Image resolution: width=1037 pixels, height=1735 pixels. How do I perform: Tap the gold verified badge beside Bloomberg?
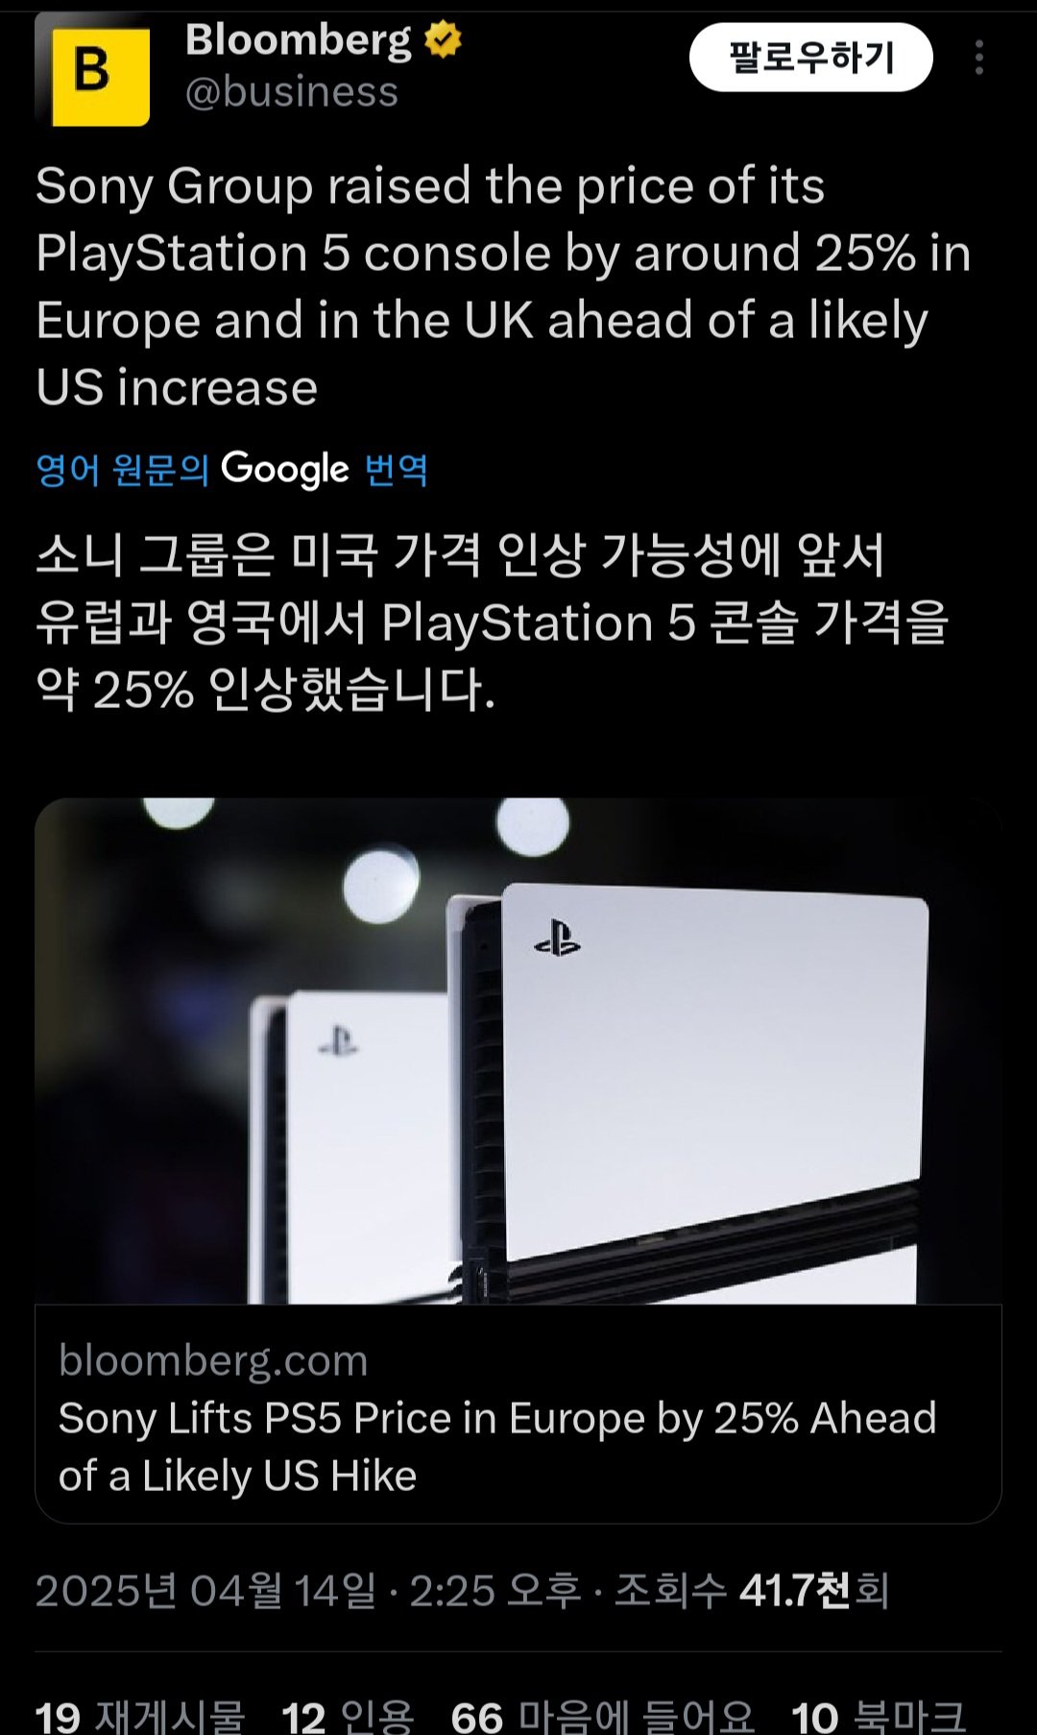click(443, 40)
